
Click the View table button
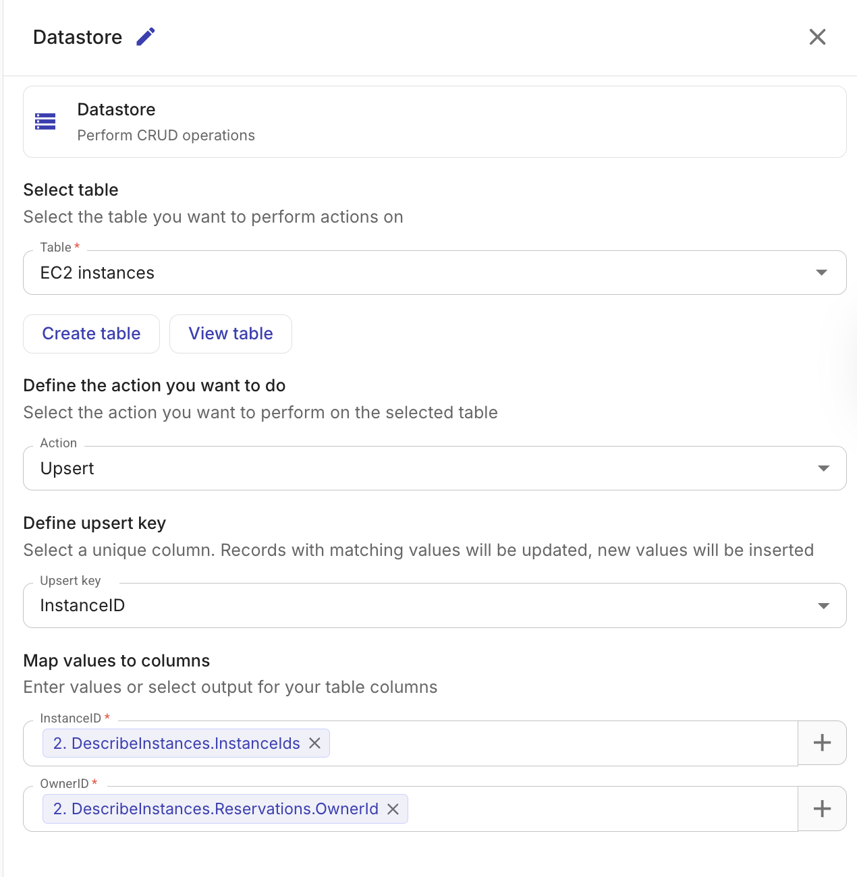[230, 333]
